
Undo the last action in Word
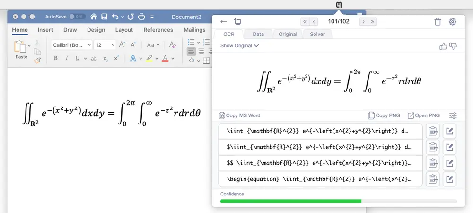[115, 17]
